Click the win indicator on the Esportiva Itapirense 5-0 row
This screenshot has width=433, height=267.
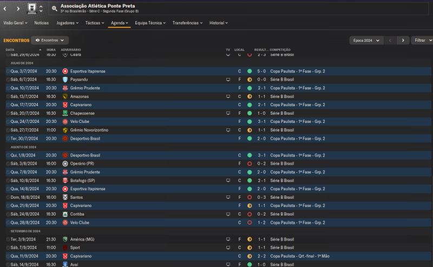coord(250,71)
